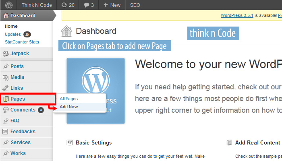Open the SEO admin bar menu
This screenshot has width=282, height=161.
click(135, 5)
